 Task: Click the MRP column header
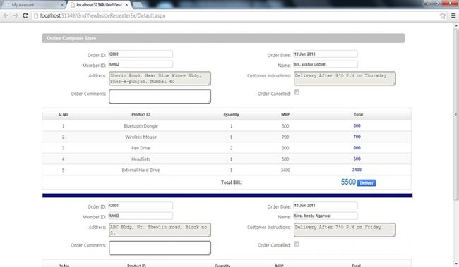coord(285,115)
